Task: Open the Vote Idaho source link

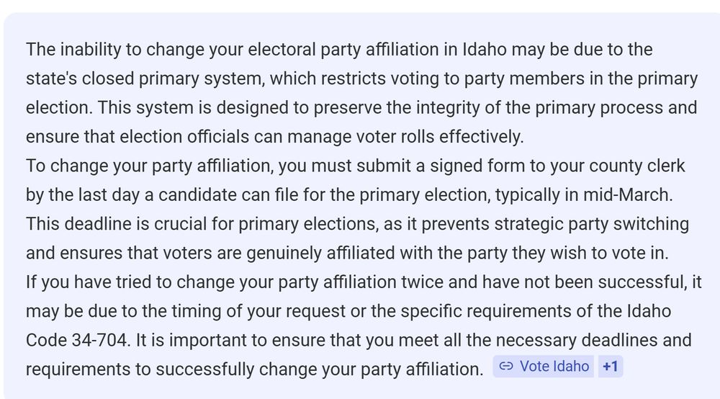Action: pos(544,367)
